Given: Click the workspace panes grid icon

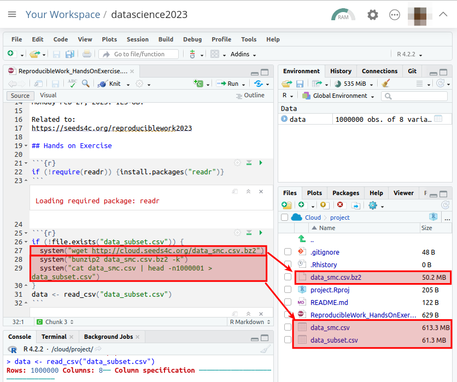Looking at the screenshot, I should tap(215, 54).
